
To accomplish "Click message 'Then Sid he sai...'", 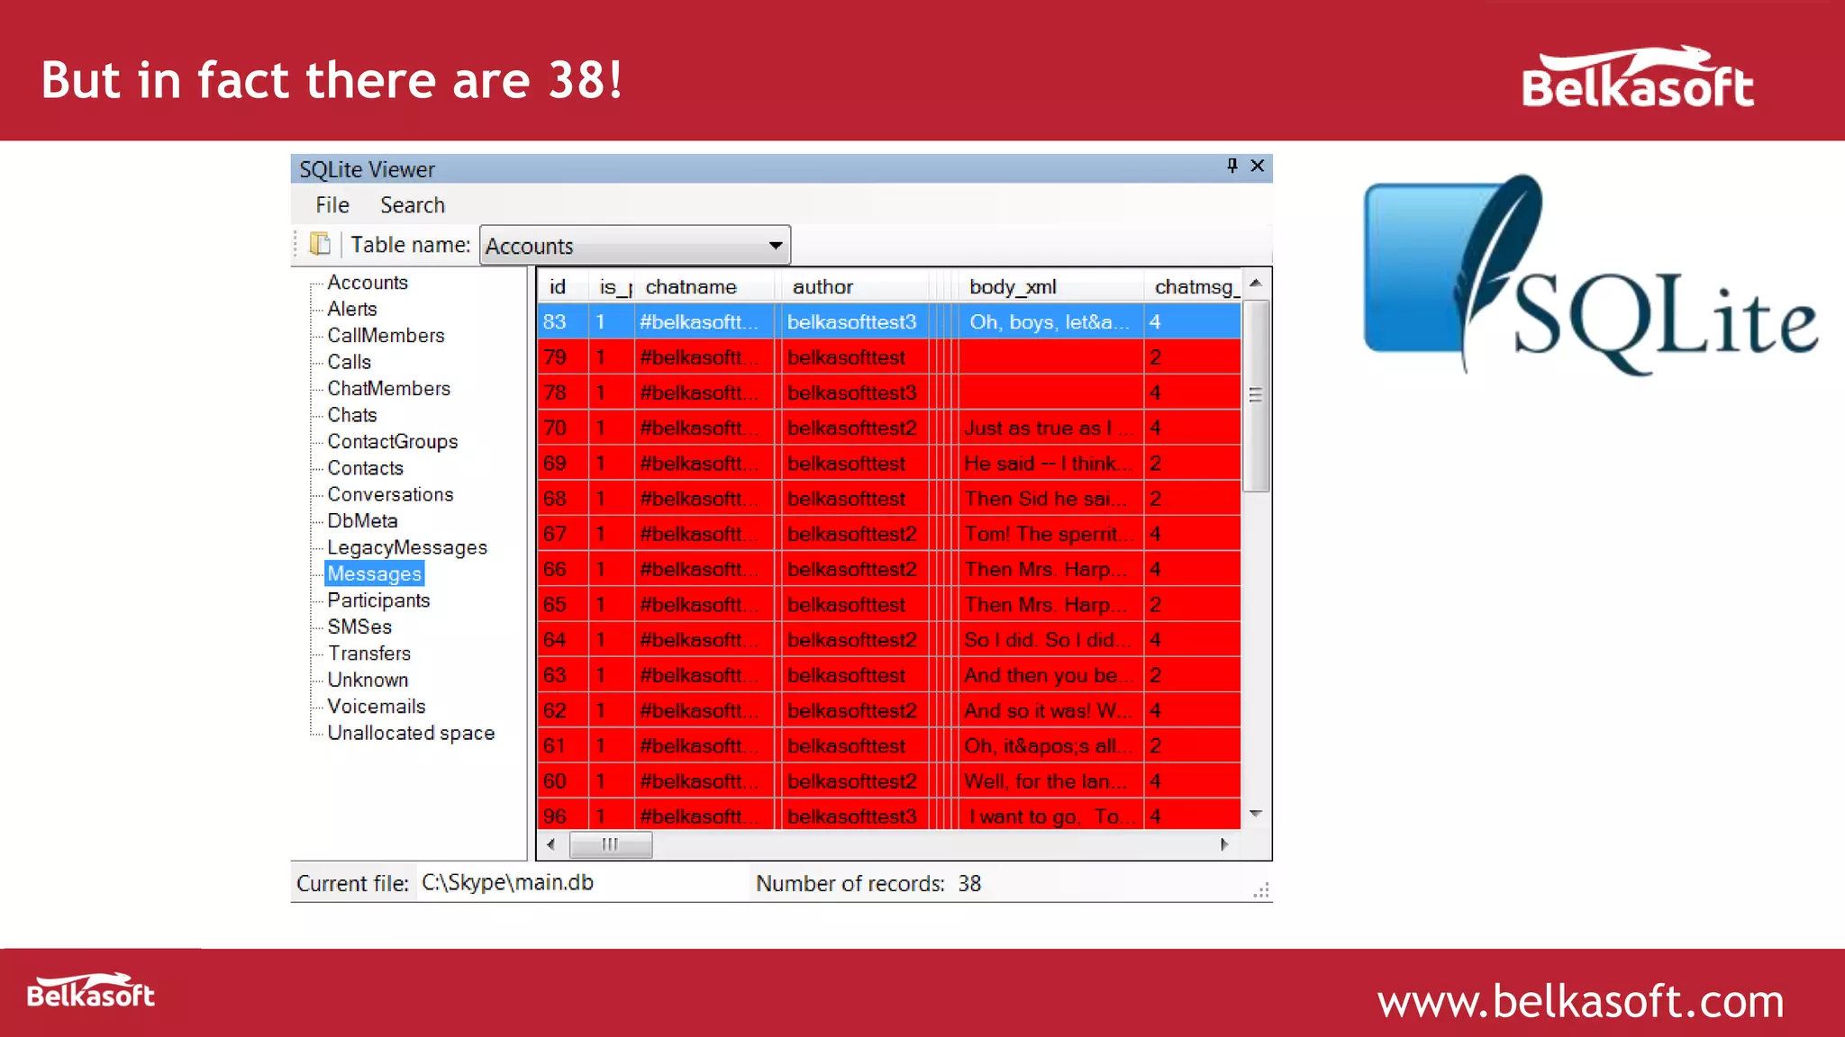I will point(1050,499).
